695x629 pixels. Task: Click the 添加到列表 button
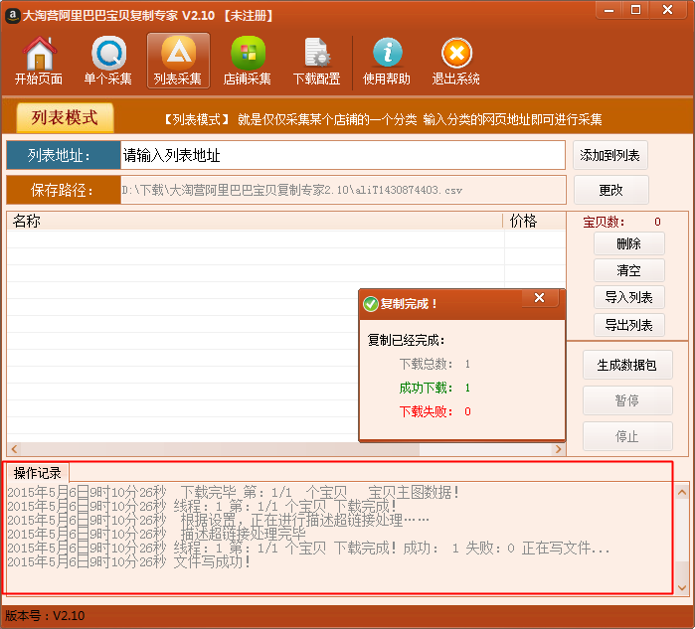coord(609,155)
